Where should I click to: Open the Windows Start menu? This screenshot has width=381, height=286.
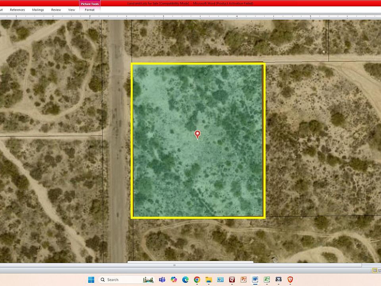point(90,280)
